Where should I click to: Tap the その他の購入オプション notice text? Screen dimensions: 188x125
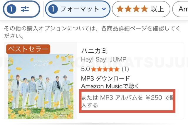click(92, 32)
